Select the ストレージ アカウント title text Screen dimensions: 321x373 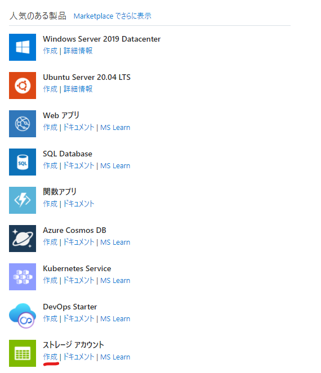[73, 345]
